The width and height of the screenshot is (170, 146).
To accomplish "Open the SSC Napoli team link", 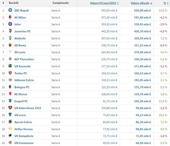I will 22,11.
